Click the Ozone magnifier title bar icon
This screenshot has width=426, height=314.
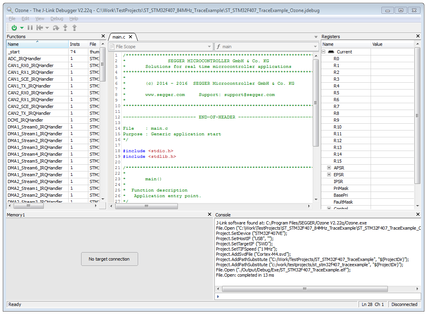10,10
